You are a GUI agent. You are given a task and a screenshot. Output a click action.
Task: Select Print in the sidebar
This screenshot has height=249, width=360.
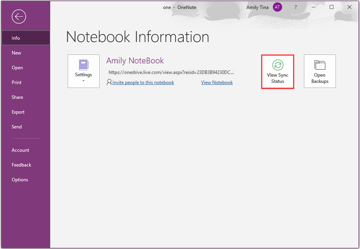point(17,82)
